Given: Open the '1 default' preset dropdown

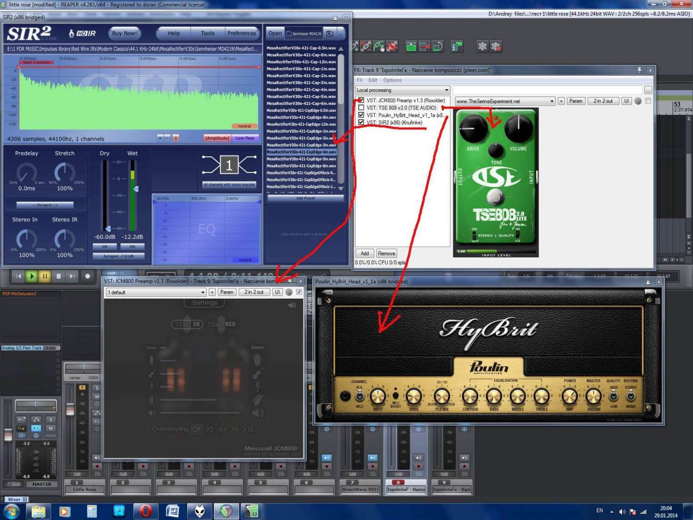Looking at the screenshot, I should point(156,292).
